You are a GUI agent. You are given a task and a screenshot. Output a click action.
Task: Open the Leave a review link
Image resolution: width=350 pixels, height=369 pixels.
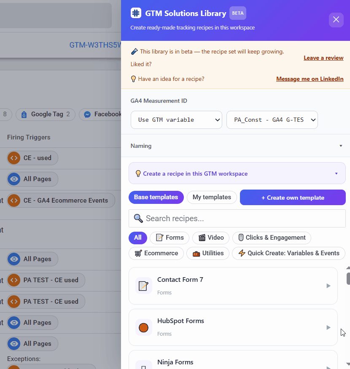[x=323, y=58]
